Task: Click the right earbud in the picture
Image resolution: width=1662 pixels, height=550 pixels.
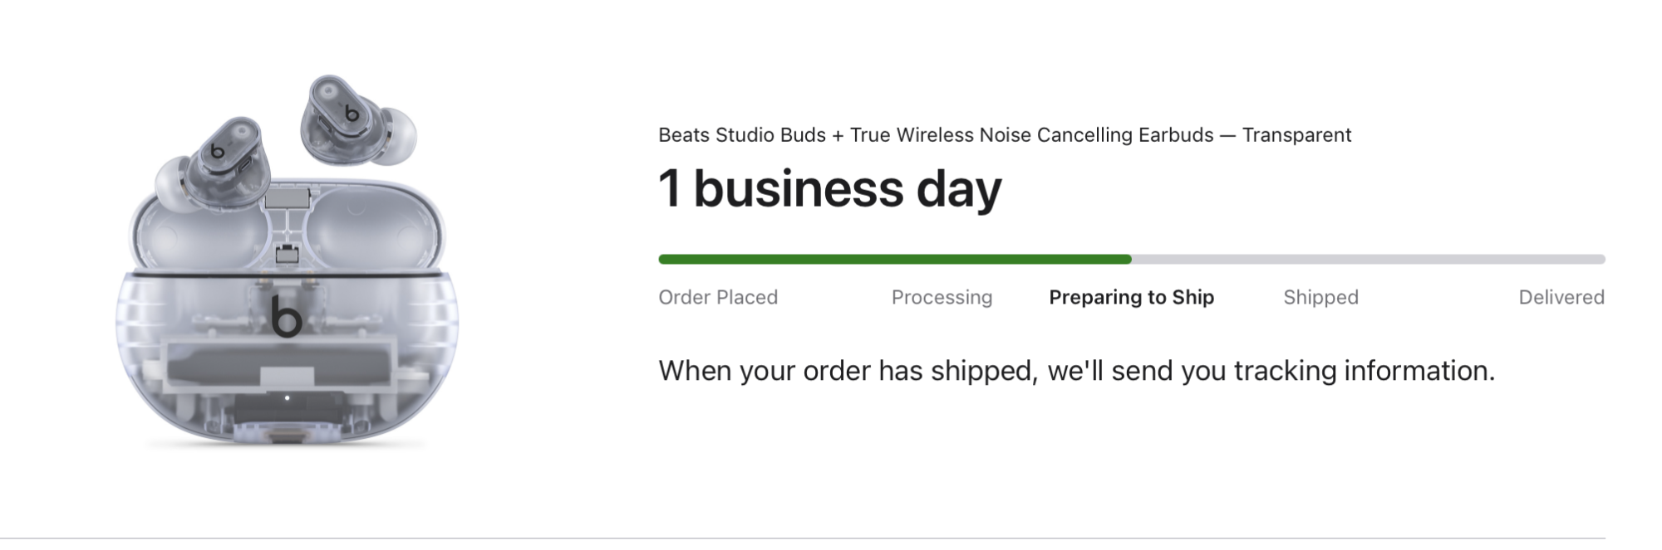Action: [x=357, y=120]
